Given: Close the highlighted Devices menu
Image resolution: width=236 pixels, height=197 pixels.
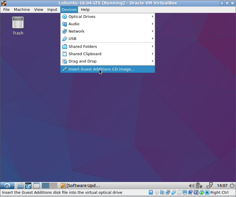Looking at the screenshot, I should point(69,10).
